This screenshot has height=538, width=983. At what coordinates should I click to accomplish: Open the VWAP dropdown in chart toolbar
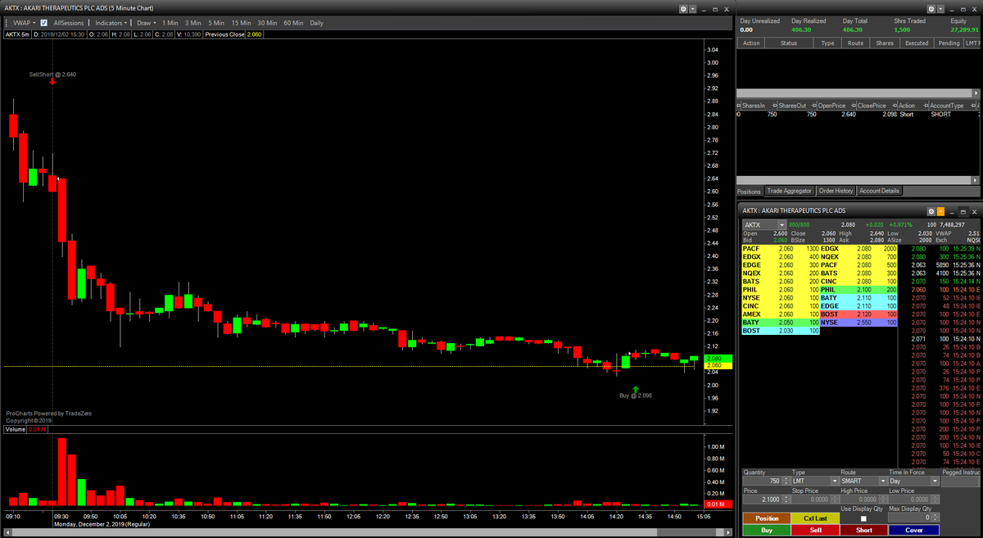[x=24, y=23]
